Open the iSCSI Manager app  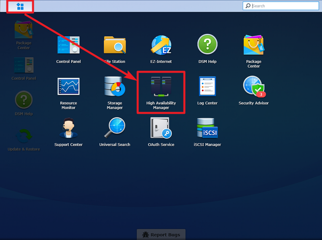(207, 131)
